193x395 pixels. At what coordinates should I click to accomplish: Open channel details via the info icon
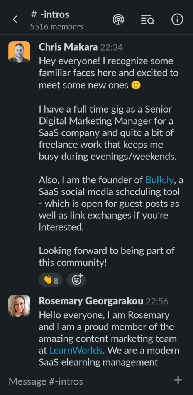pyautogui.click(x=177, y=20)
